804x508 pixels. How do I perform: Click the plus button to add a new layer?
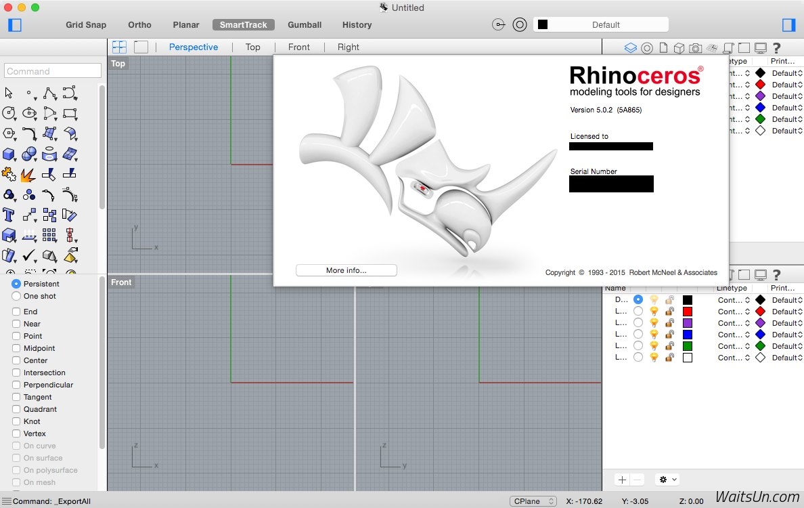[x=622, y=480]
